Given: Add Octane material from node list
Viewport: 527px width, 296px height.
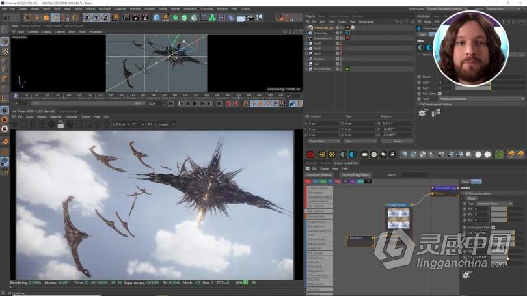Looking at the screenshot, I should click(319, 189).
